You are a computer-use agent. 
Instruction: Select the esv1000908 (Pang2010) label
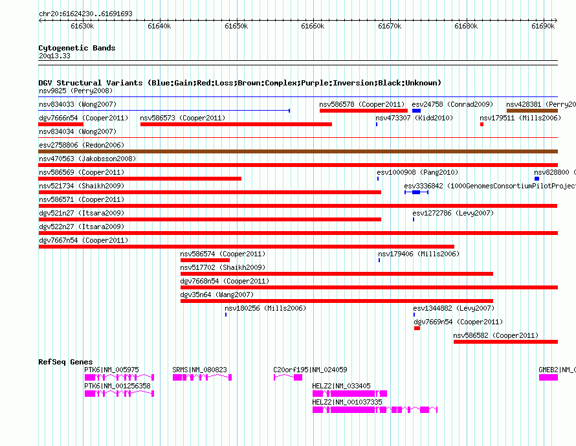pyautogui.click(x=417, y=172)
